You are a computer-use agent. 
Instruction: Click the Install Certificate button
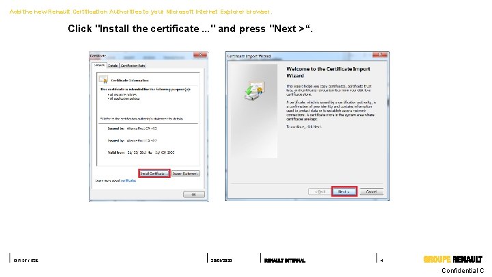[x=154, y=173]
